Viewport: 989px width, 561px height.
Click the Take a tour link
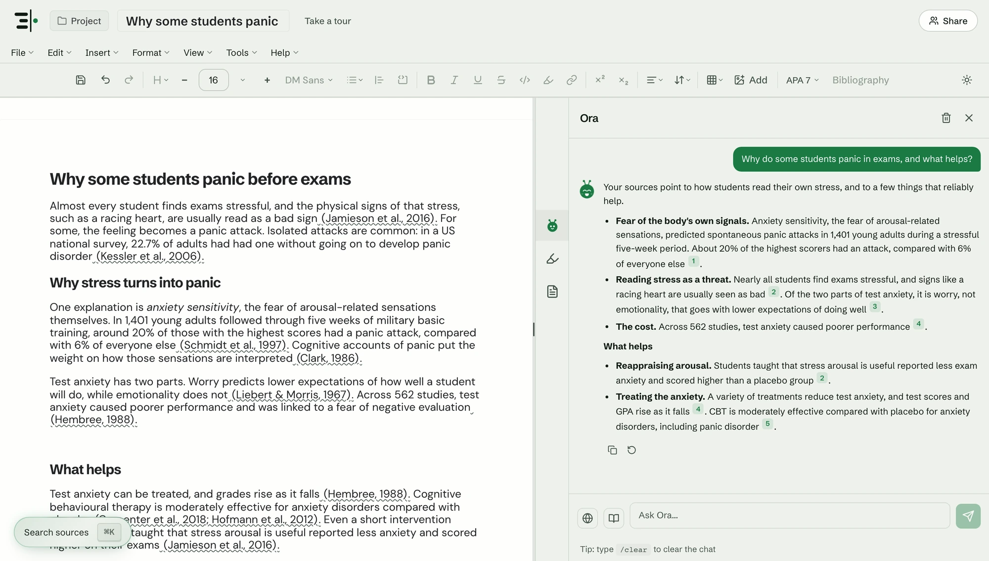pyautogui.click(x=327, y=21)
